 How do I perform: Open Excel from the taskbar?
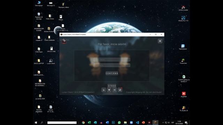tap(89, 123)
